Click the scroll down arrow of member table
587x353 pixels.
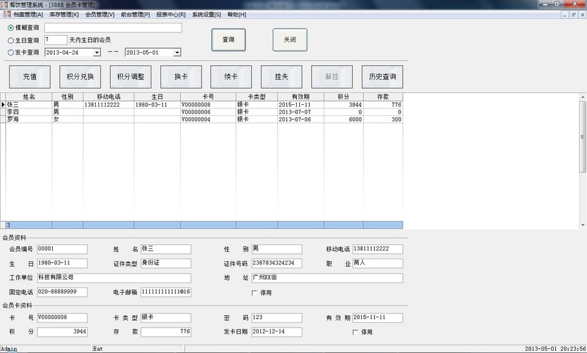582,225
